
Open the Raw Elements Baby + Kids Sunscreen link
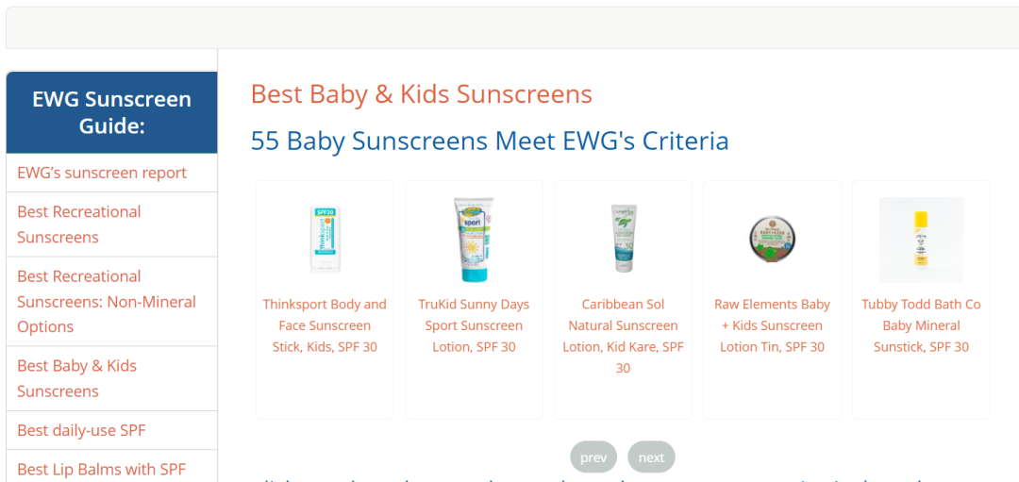point(772,325)
